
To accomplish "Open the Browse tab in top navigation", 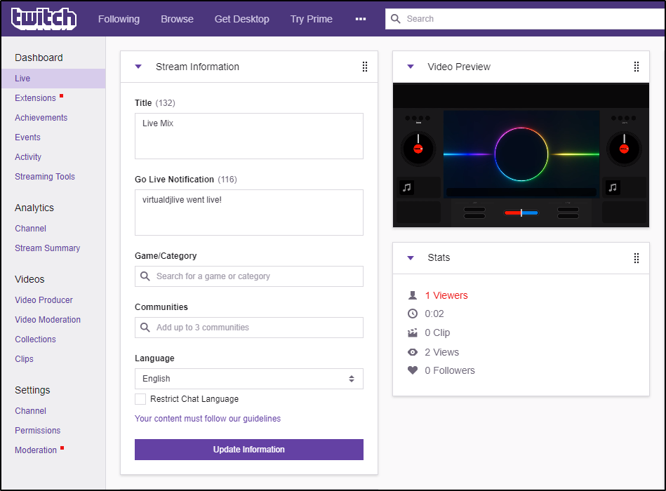I will coord(177,19).
